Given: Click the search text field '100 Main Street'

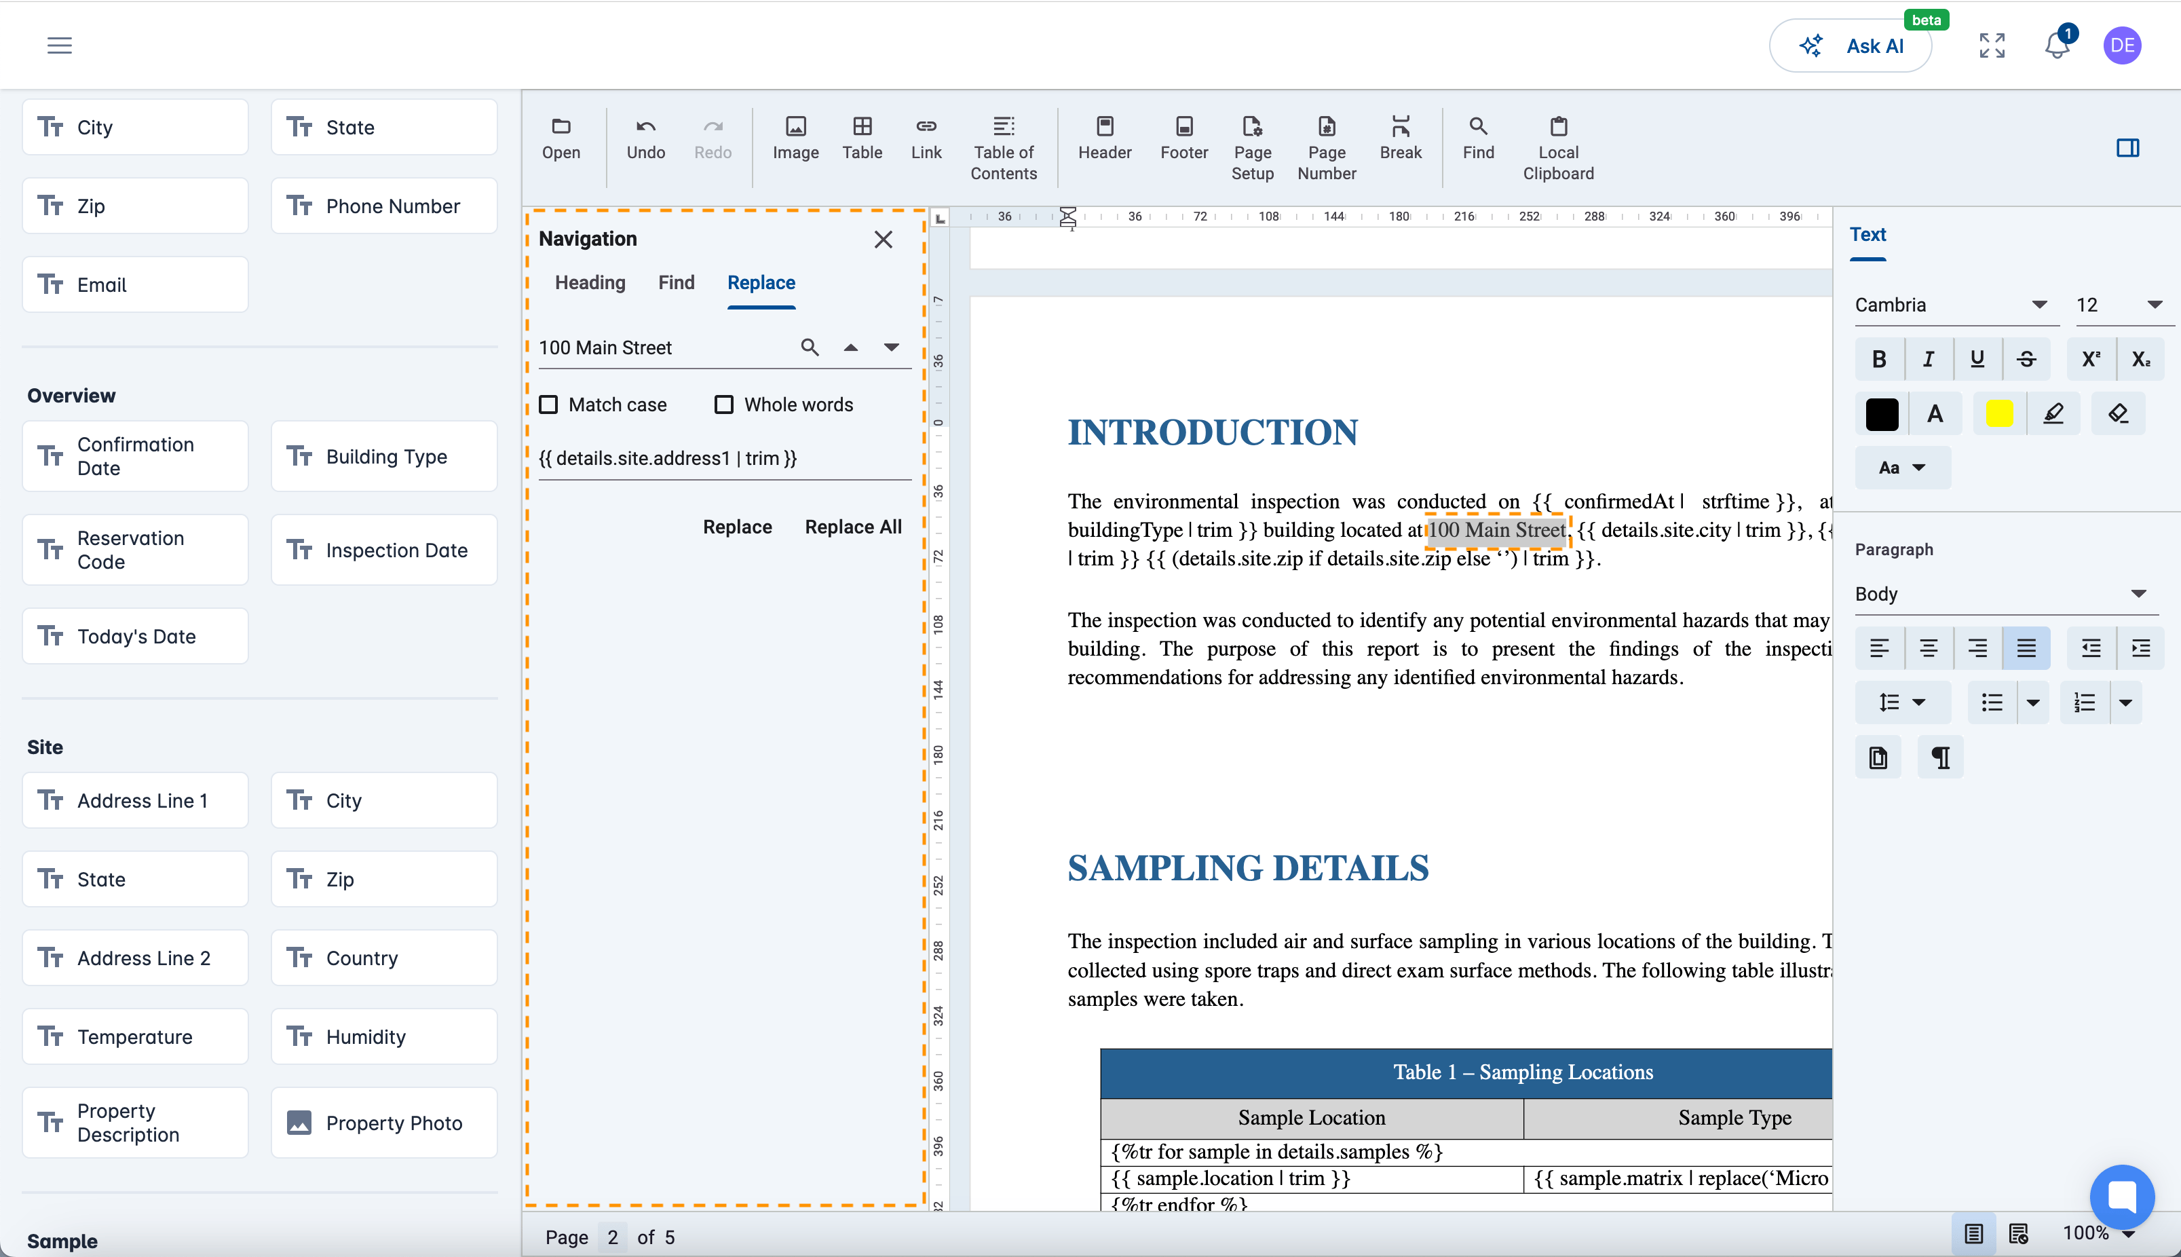Looking at the screenshot, I should tap(664, 347).
